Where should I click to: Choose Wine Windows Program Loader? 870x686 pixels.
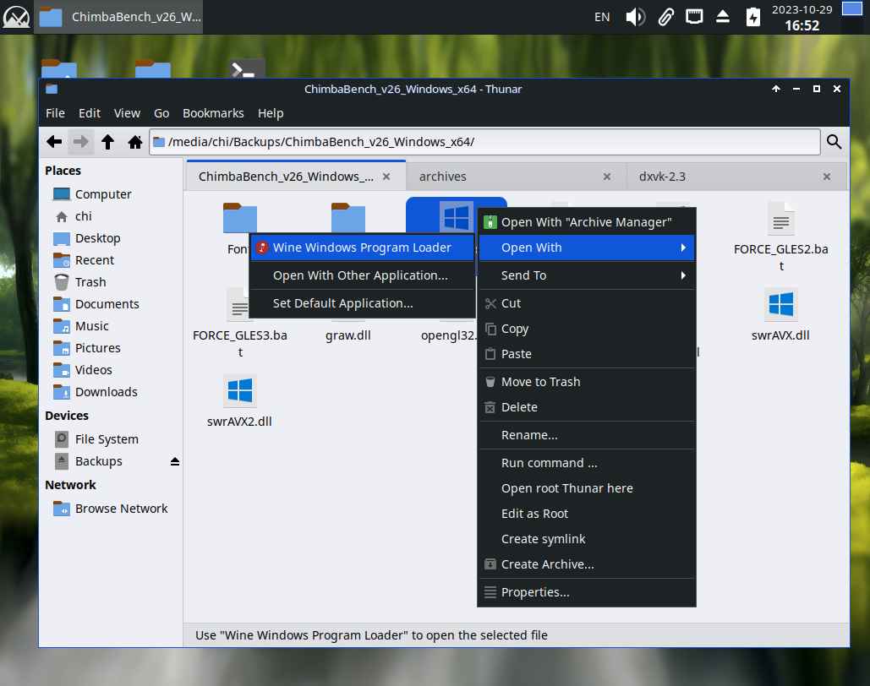coord(363,248)
